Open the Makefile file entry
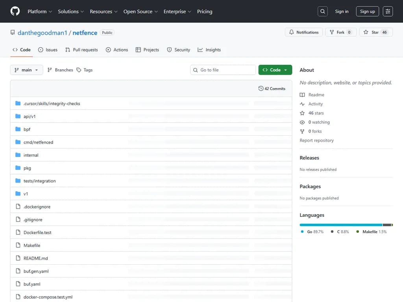 point(31,245)
